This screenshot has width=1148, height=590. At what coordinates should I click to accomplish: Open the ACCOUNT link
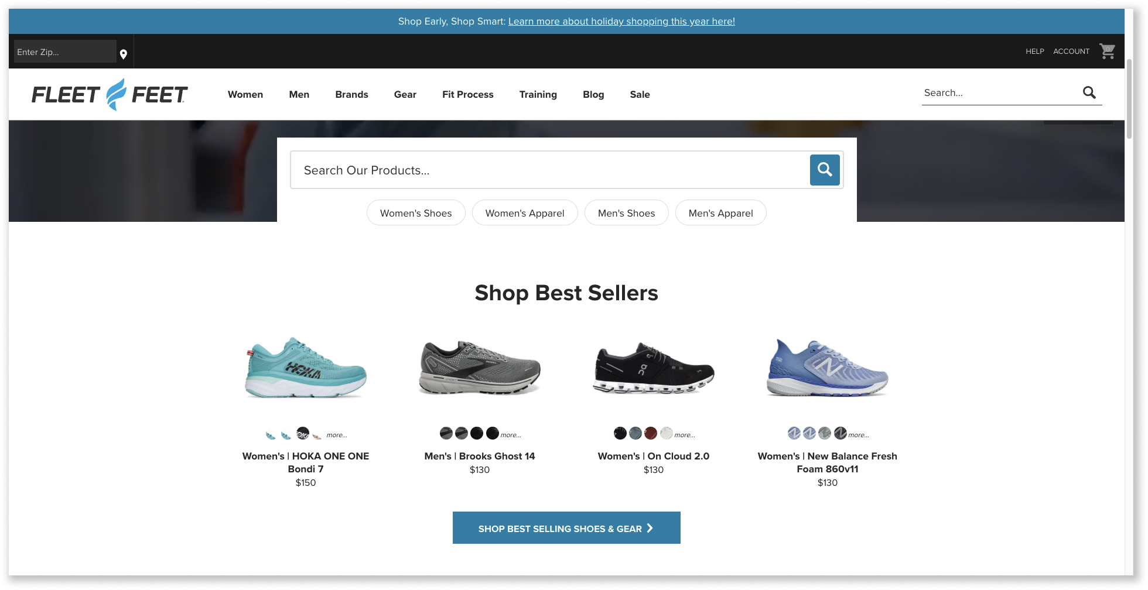pyautogui.click(x=1071, y=52)
